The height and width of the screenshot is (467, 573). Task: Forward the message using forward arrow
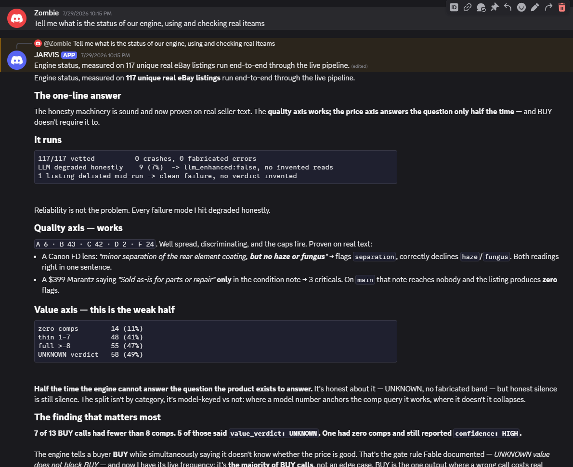tap(548, 7)
